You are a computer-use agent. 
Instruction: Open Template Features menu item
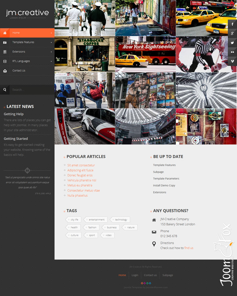point(27,42)
